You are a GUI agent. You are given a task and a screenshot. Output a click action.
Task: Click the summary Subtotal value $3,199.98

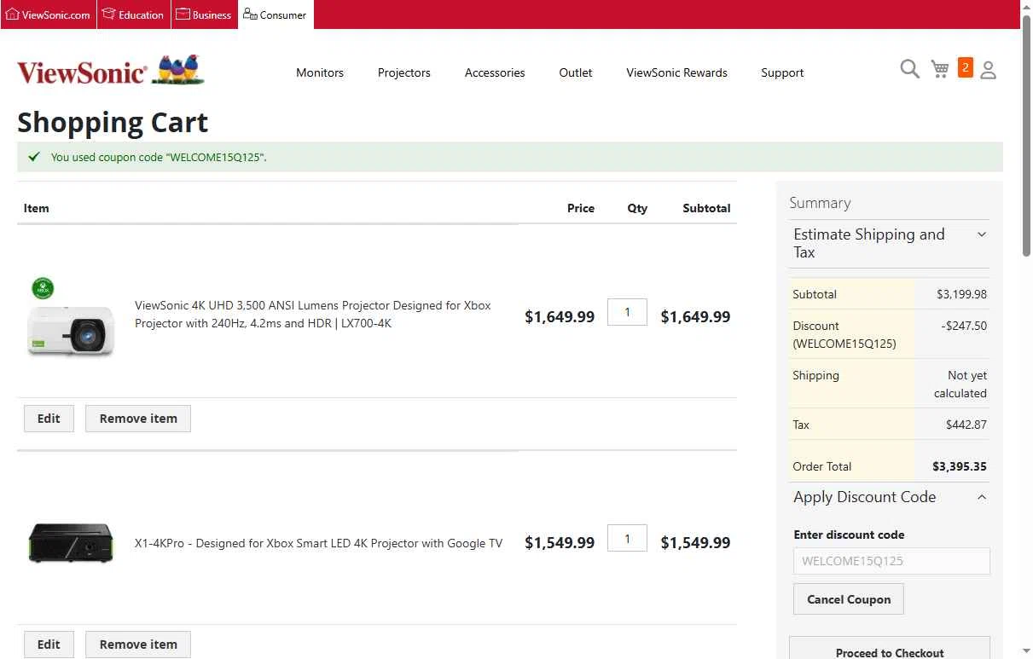(x=962, y=294)
